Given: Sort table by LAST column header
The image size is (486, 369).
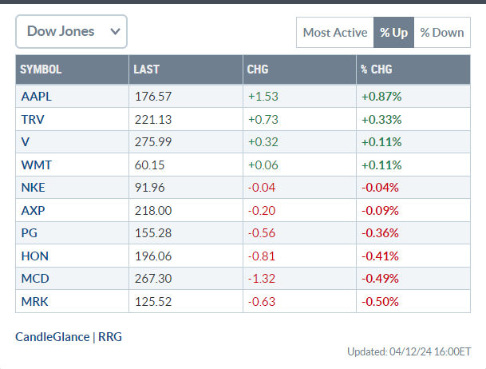Looking at the screenshot, I should pos(146,69).
